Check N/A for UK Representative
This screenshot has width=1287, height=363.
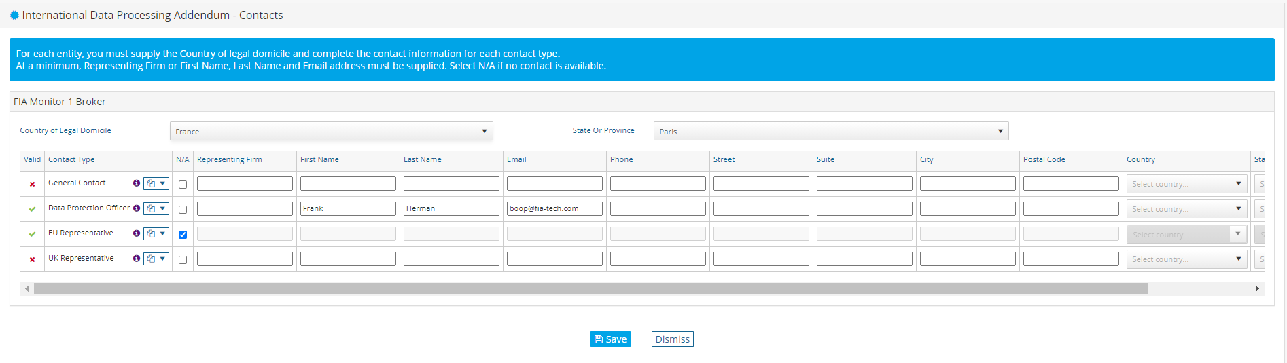183,260
